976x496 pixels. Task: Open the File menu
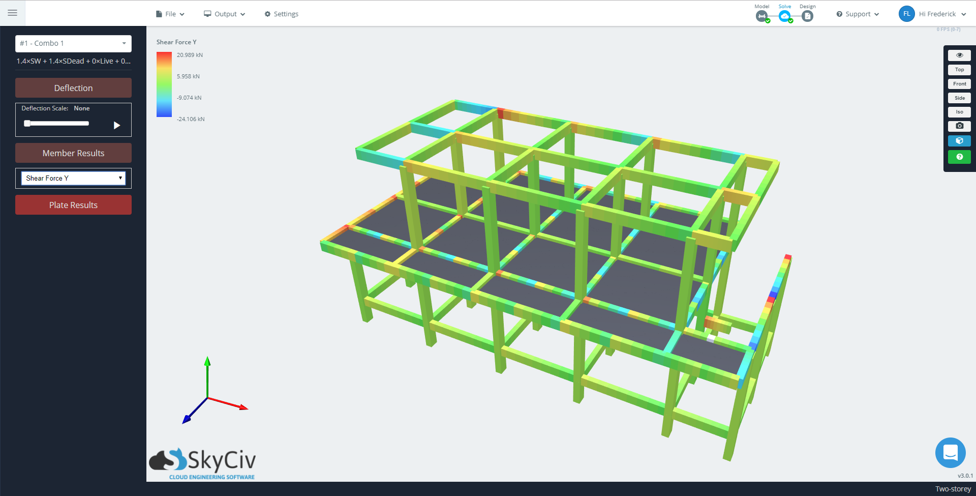click(170, 14)
